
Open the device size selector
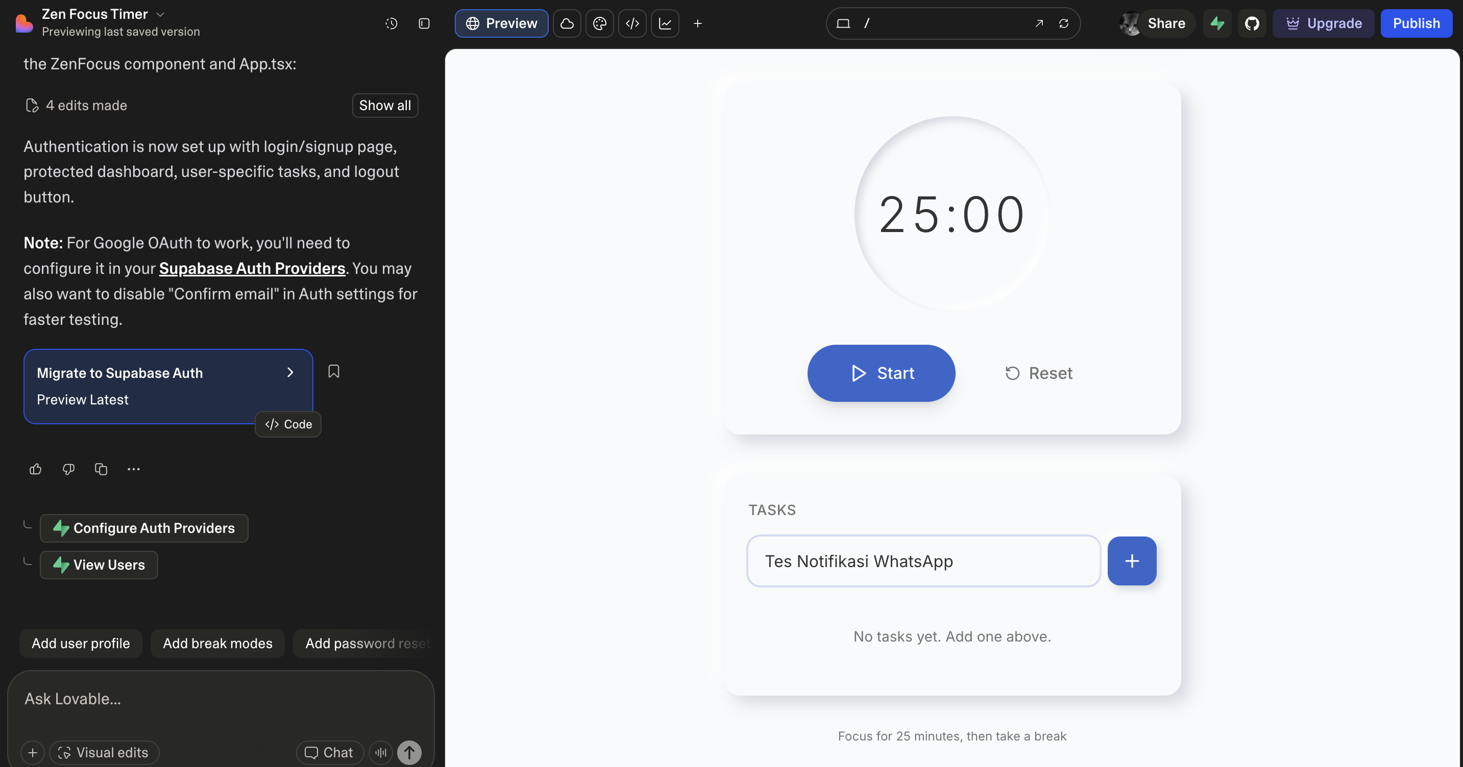point(843,23)
